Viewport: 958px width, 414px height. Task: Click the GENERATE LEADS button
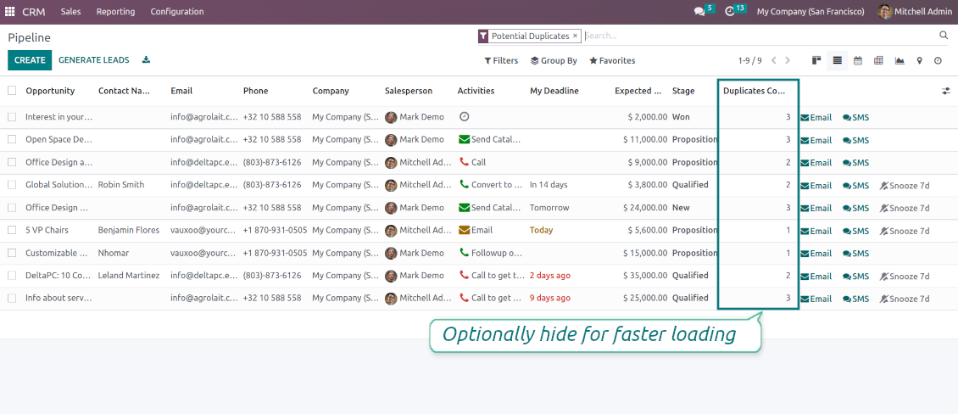tap(94, 60)
